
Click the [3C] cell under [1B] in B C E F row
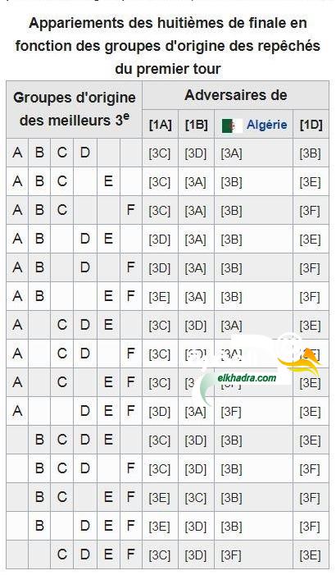coord(195,498)
